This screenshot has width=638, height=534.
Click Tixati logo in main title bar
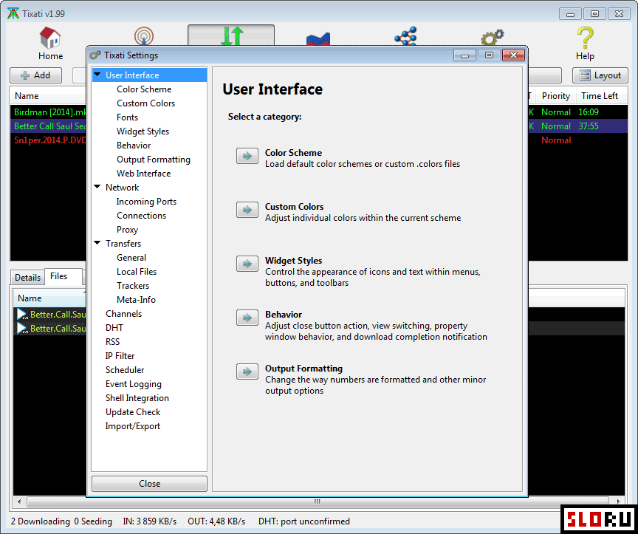point(13,13)
